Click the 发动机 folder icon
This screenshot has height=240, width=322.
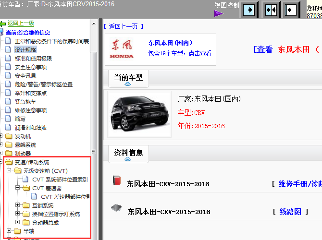click(9, 136)
